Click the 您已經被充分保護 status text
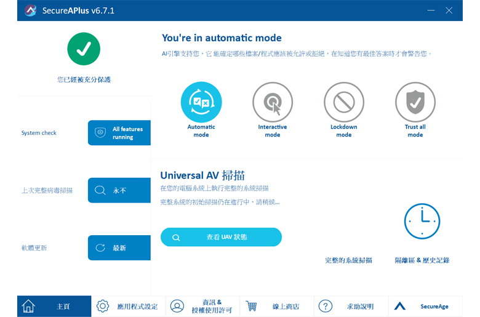This screenshot has height=317, width=480. click(84, 79)
